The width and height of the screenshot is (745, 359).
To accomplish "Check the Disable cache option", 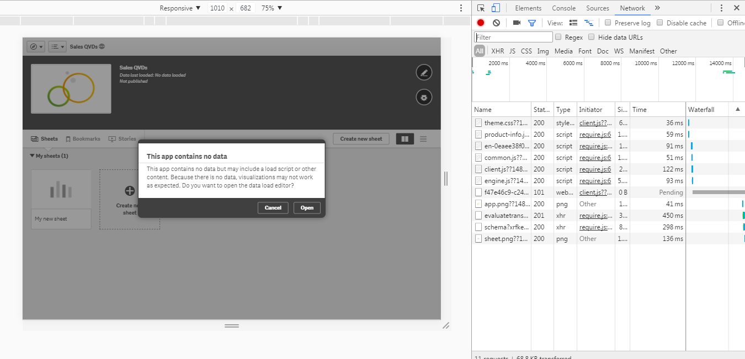I will pos(661,23).
